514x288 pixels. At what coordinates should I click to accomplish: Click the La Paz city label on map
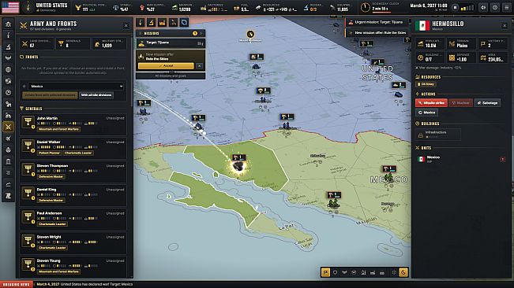[x=286, y=227]
